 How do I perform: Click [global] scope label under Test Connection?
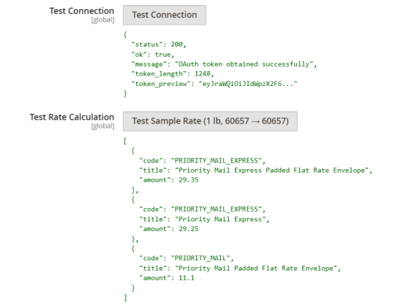coord(103,20)
